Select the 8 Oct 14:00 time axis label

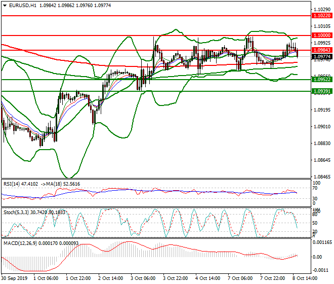305,278
